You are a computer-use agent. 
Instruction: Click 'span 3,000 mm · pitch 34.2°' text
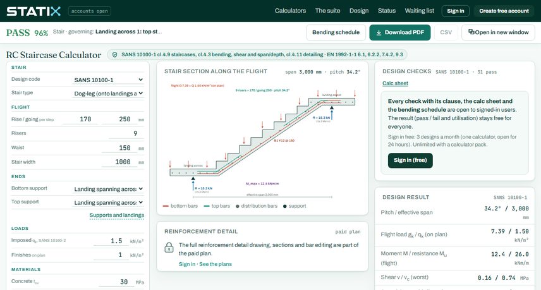(322, 72)
